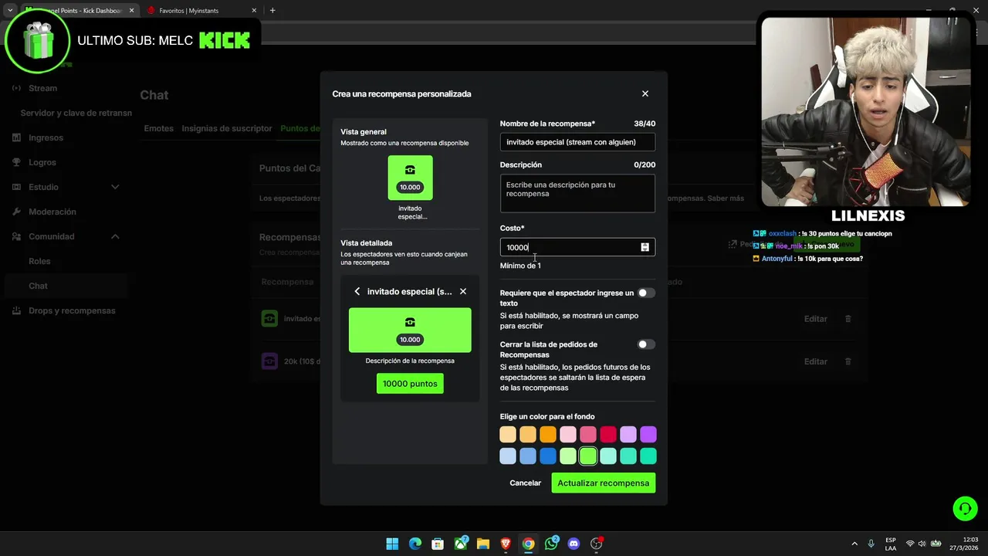Open the Windows Start menu
988x556 pixels.
tap(392, 544)
